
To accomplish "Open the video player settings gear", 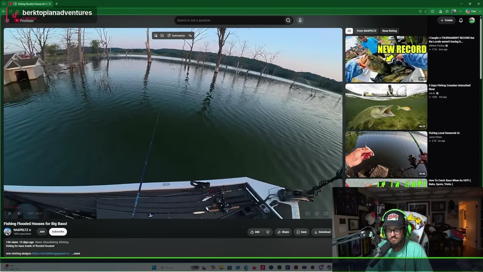I will [x=317, y=213].
